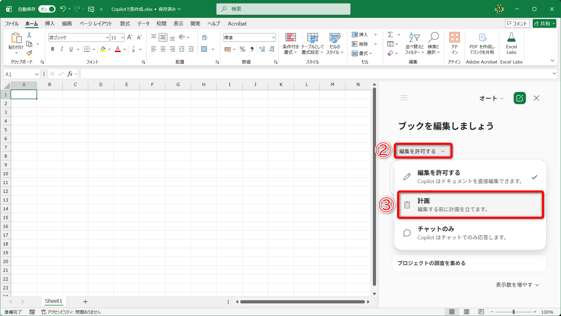
Task: Expand the formula bar
Action: coord(554,74)
